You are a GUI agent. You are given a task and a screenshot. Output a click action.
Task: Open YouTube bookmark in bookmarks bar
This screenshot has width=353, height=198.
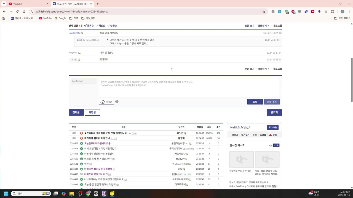click(x=45, y=18)
